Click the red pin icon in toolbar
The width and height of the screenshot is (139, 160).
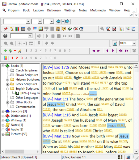(6, 29)
